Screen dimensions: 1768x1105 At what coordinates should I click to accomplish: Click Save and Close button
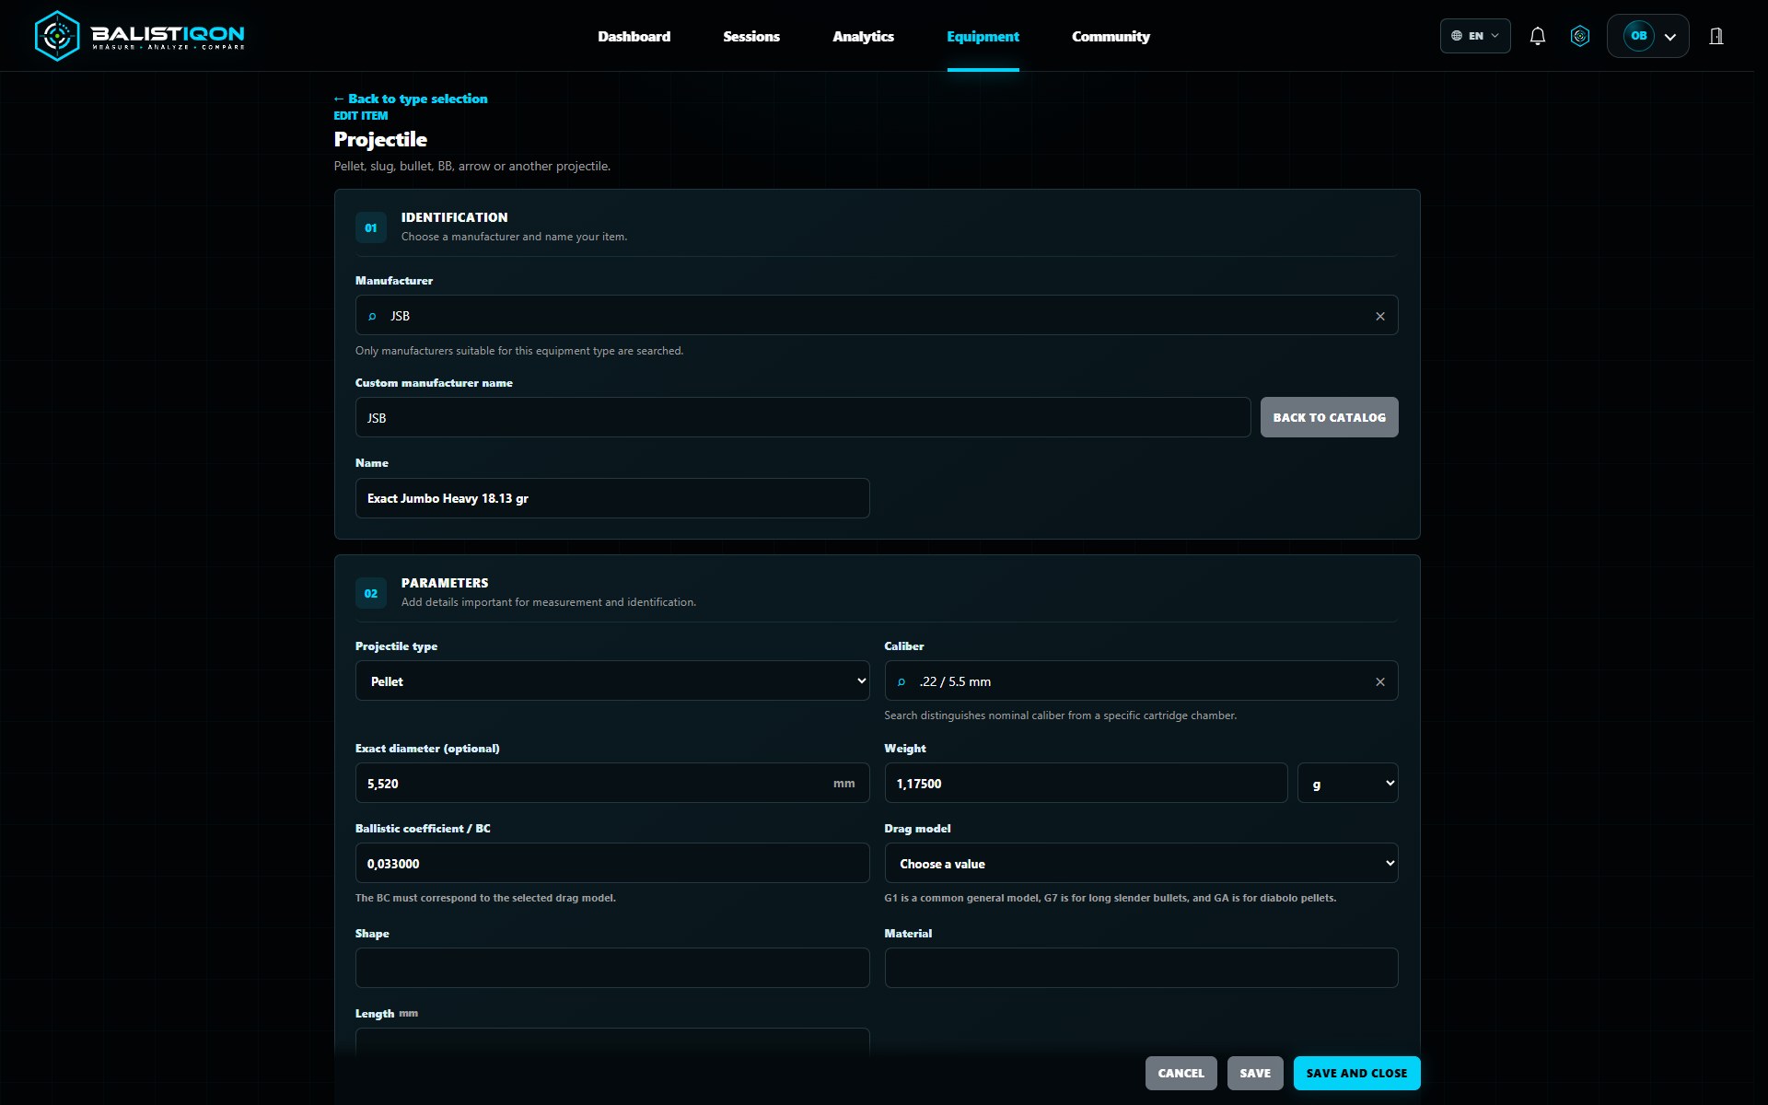pos(1356,1073)
